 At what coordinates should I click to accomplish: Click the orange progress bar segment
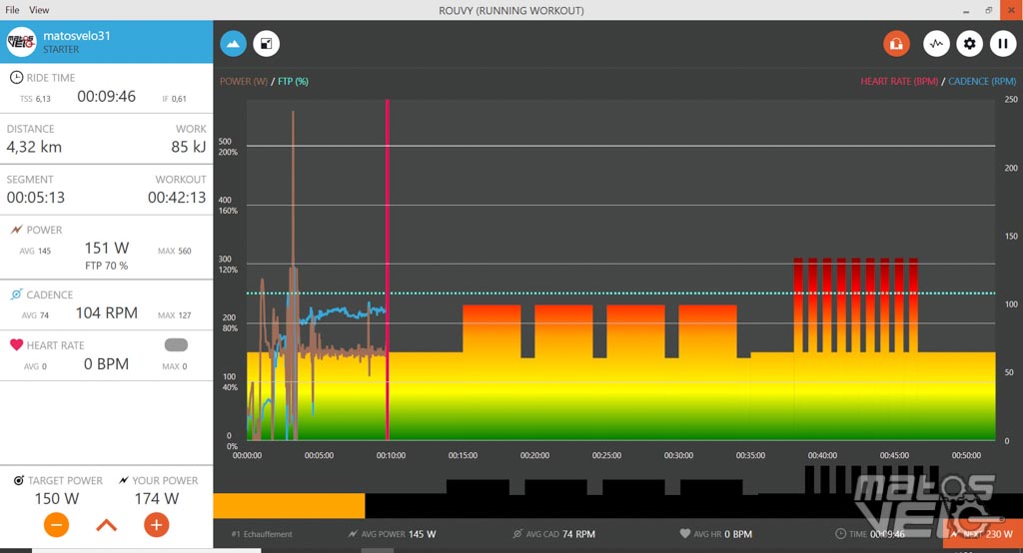[289, 506]
